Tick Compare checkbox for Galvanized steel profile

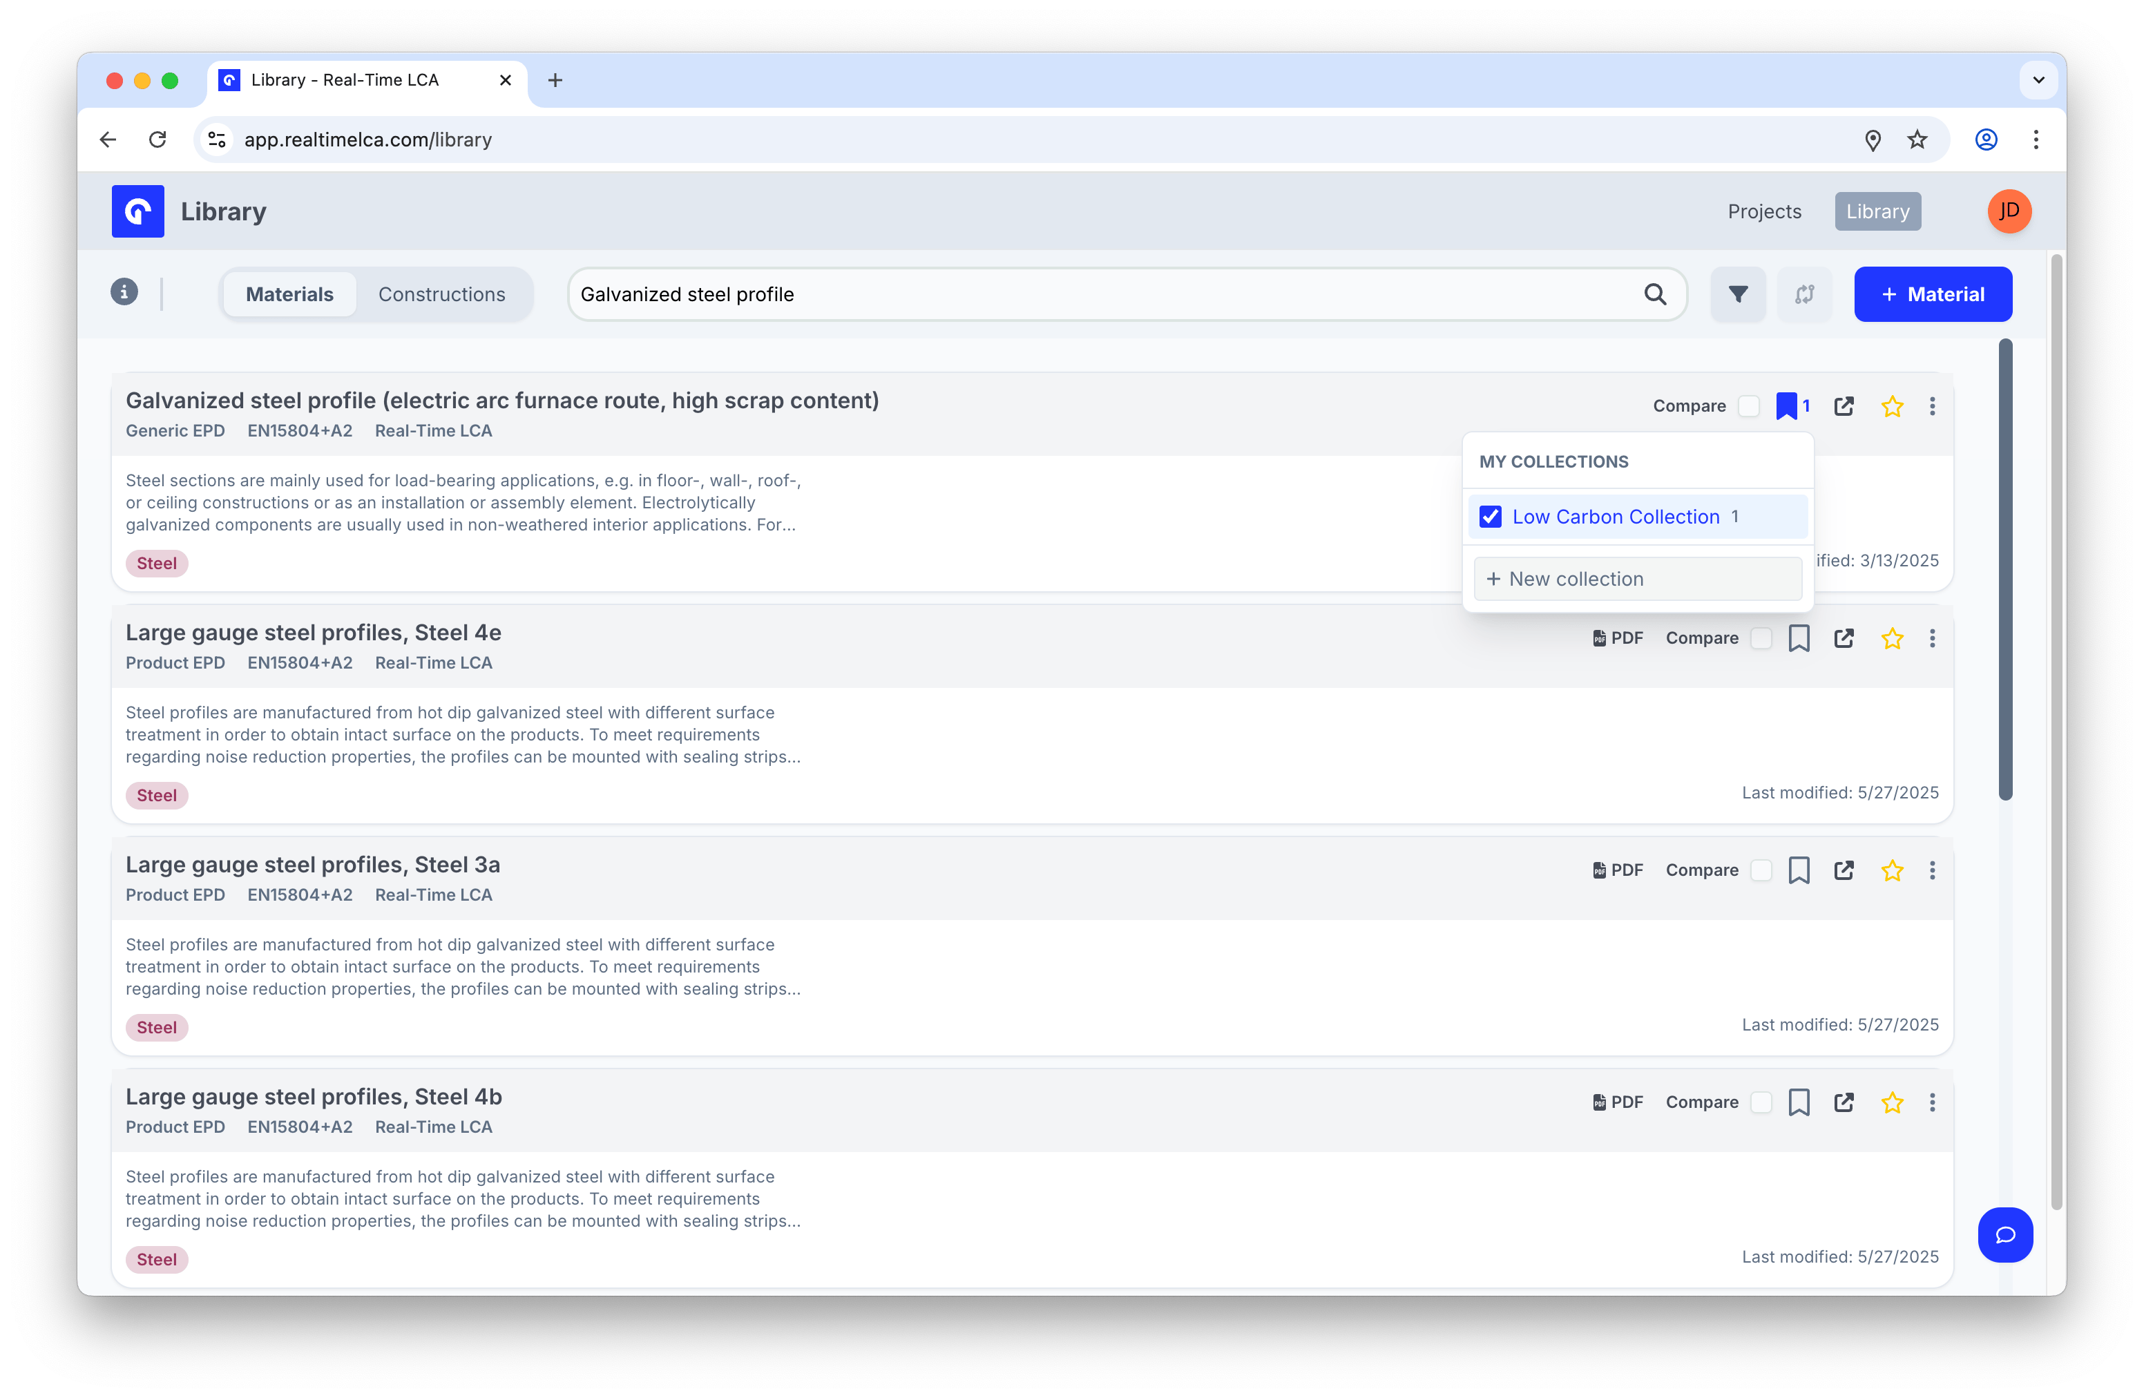pos(1748,406)
